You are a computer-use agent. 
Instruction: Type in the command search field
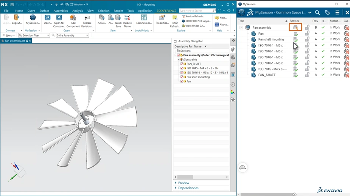coord(195,11)
